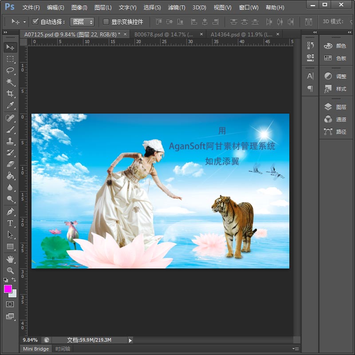Select the Lasso tool
The width and height of the screenshot is (355, 355).
[x=10, y=71]
